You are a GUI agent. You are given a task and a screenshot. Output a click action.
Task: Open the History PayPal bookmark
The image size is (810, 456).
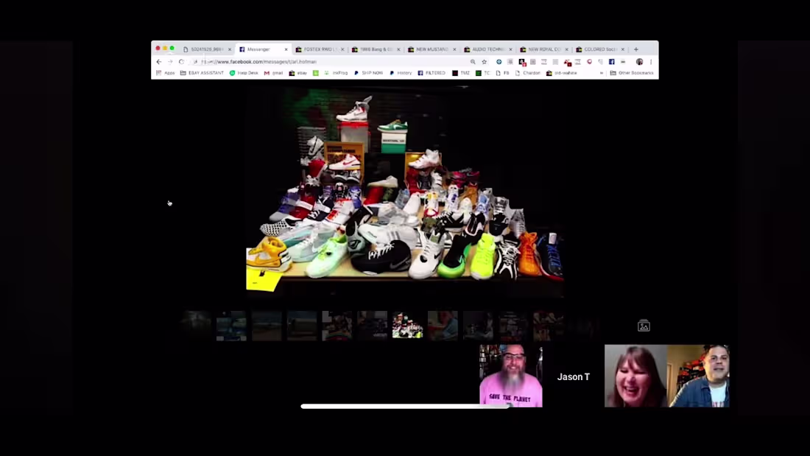[x=401, y=73]
